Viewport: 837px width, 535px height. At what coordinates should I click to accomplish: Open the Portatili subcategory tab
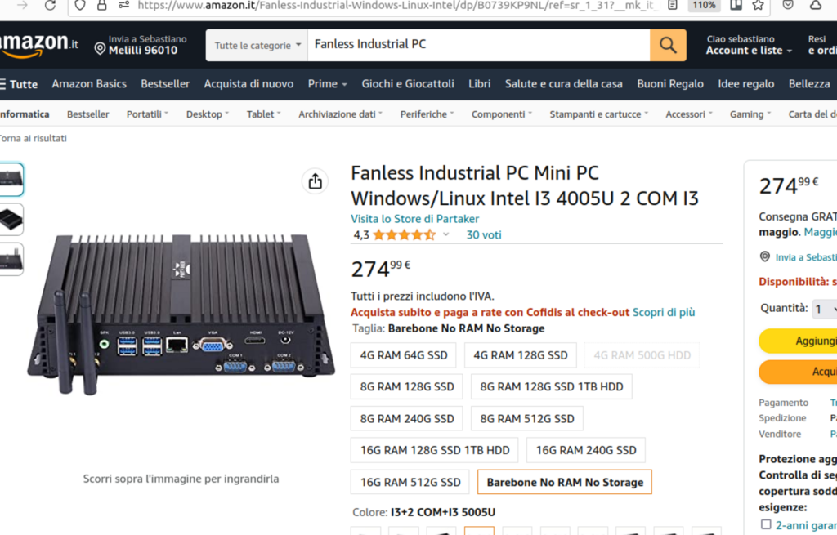(147, 114)
